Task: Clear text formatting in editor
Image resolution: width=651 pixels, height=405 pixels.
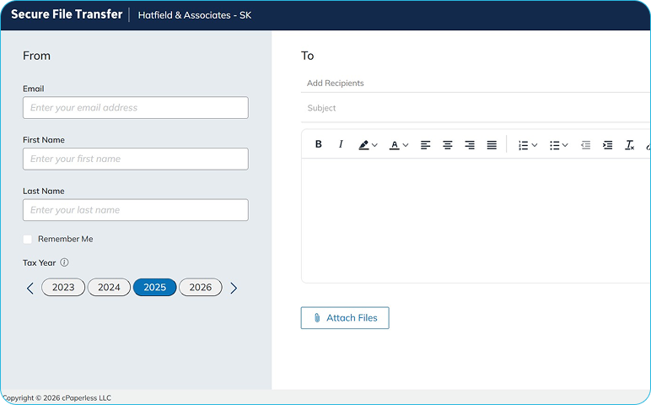Action: click(x=629, y=145)
